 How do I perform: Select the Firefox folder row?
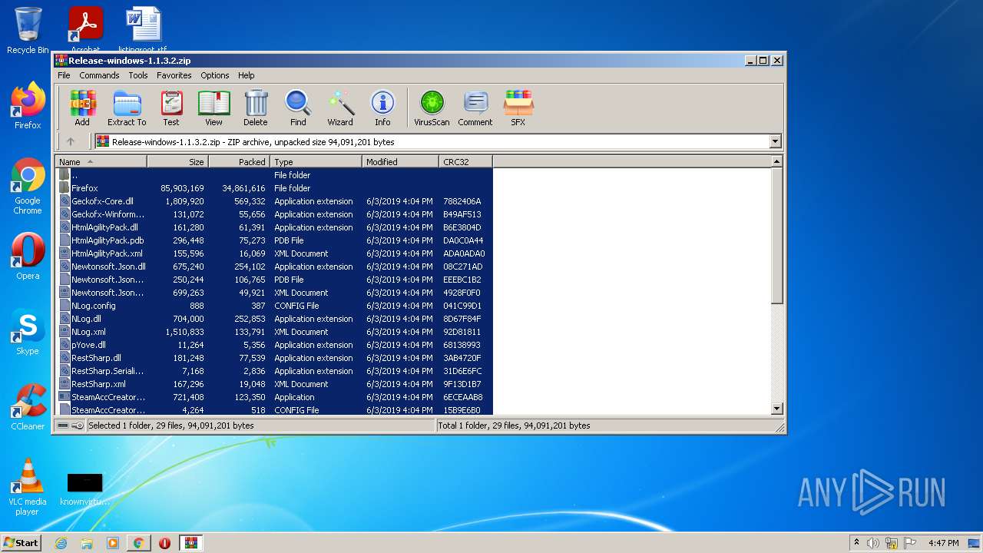(84, 188)
